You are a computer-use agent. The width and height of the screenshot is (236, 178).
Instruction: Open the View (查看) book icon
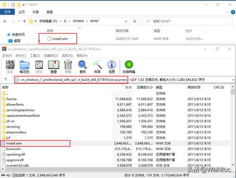[x=53, y=67]
